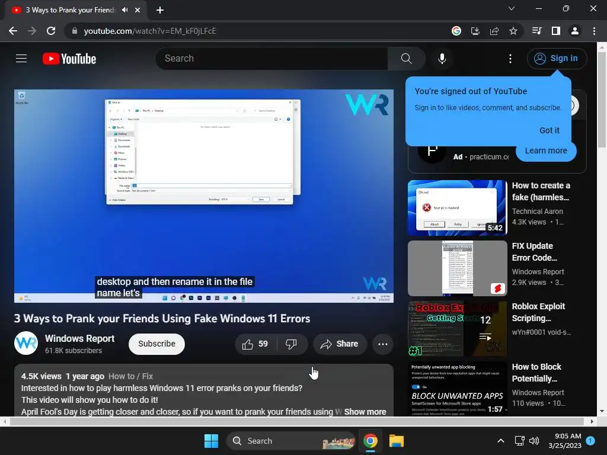Click the search magnifier button
Screen dimensions: 607x455
point(406,59)
